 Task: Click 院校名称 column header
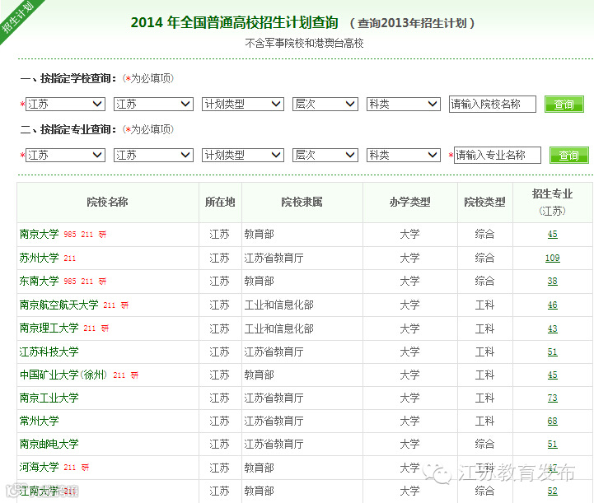(x=108, y=203)
